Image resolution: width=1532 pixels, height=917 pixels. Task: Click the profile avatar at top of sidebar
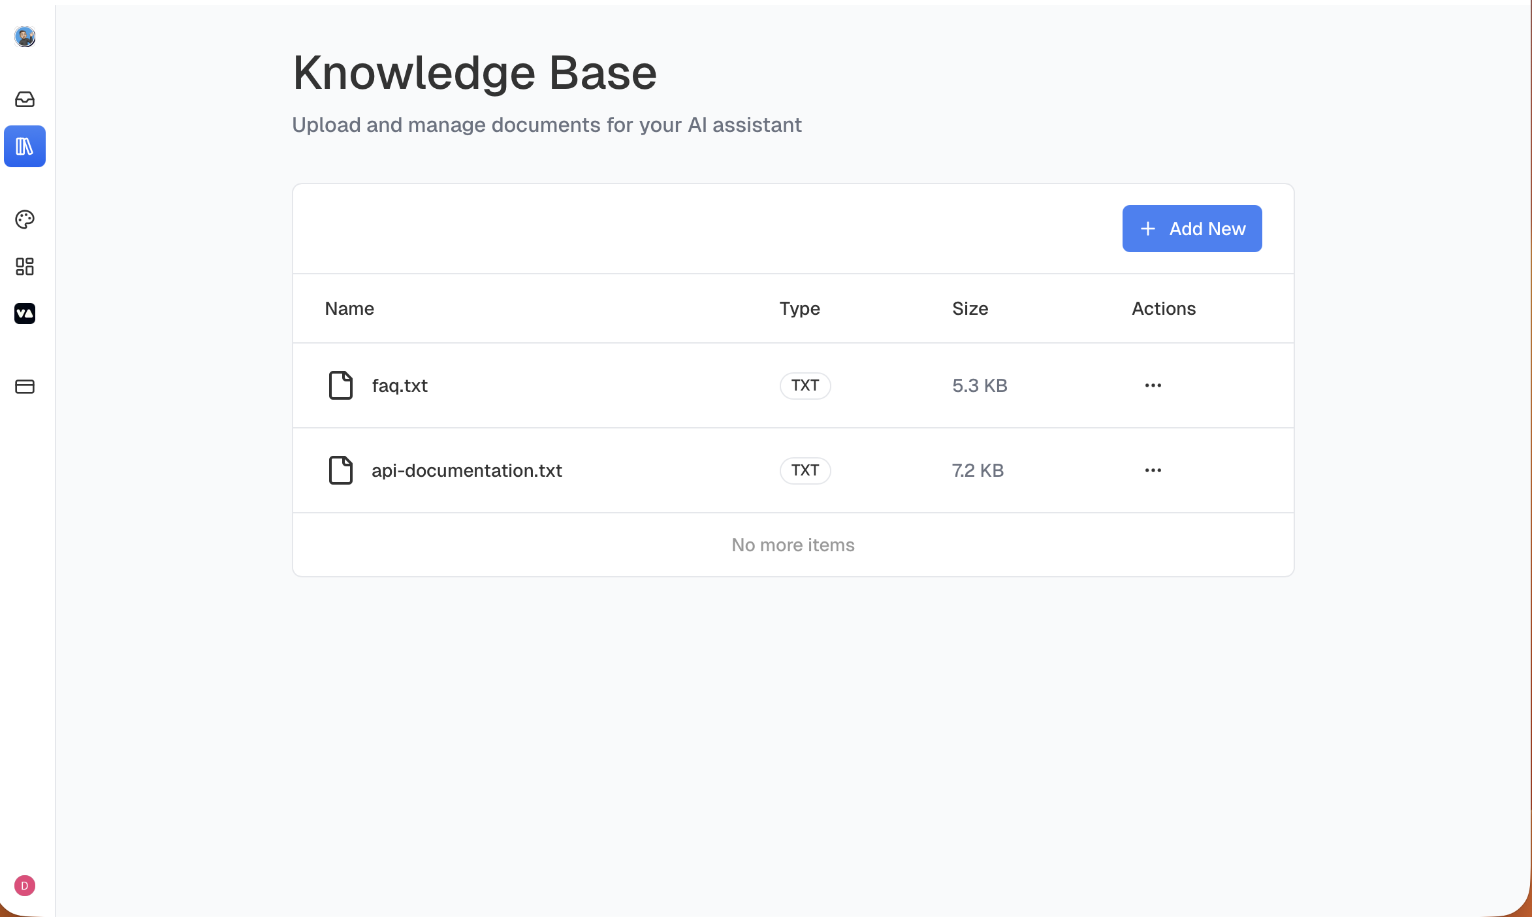25,37
